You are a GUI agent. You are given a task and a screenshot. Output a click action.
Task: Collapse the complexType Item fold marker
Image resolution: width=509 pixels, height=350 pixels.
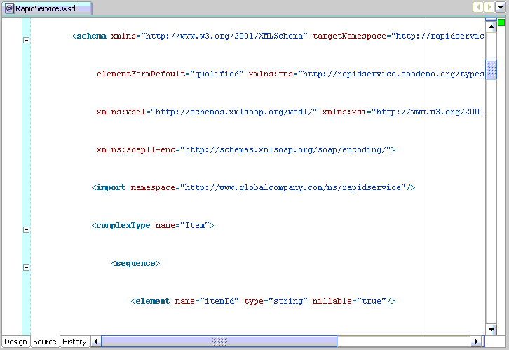pyautogui.click(x=27, y=229)
